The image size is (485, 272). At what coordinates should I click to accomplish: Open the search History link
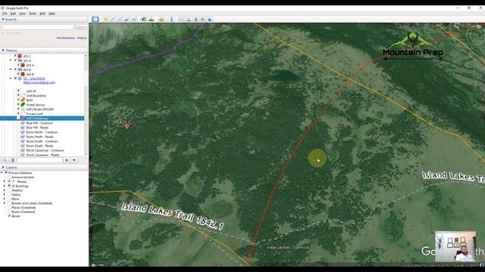(82, 38)
